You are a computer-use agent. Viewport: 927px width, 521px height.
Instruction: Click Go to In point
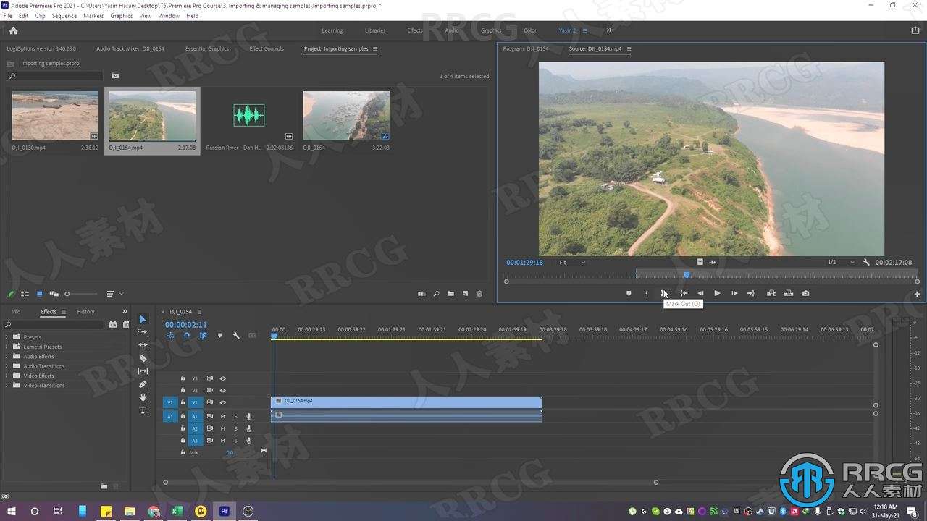coord(684,293)
